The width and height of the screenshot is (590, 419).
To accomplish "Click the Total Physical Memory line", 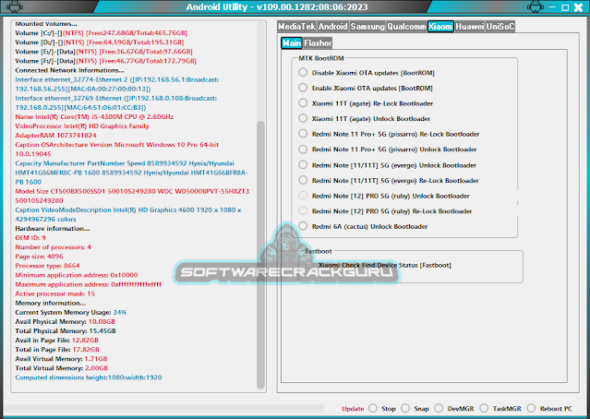I will click(66, 331).
